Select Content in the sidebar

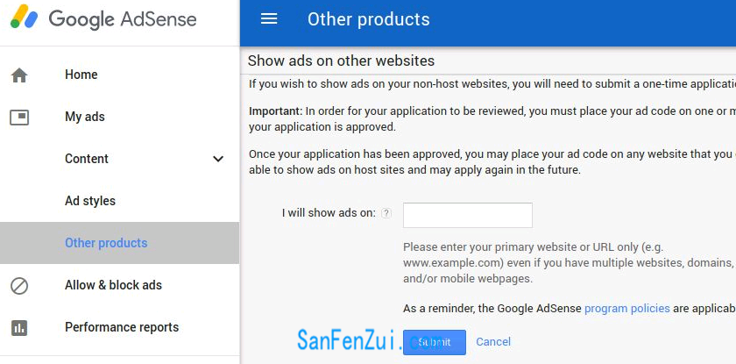[x=87, y=159]
